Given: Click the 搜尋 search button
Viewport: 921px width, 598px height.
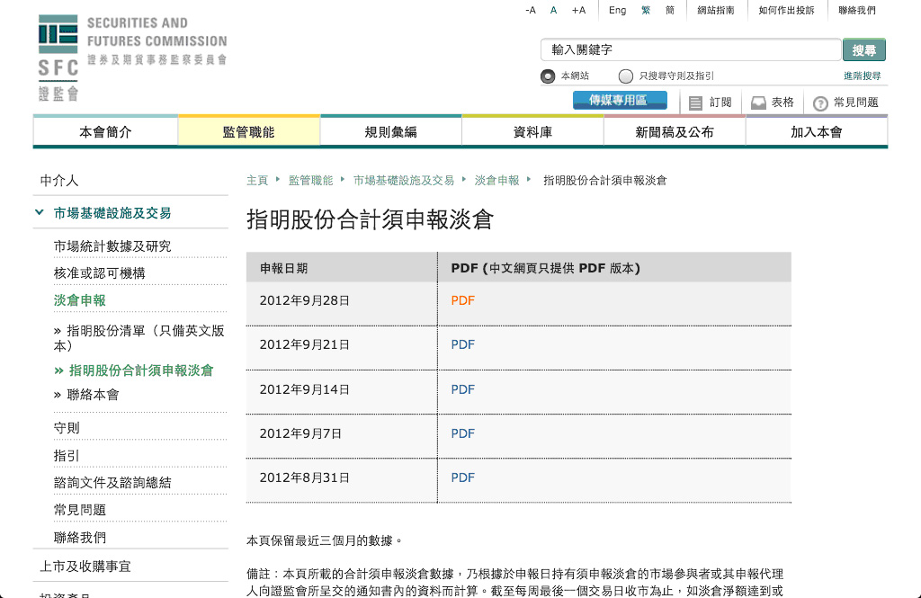Looking at the screenshot, I should (864, 50).
